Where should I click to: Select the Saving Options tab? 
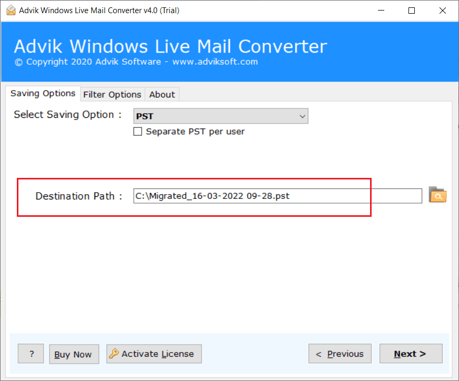43,93
